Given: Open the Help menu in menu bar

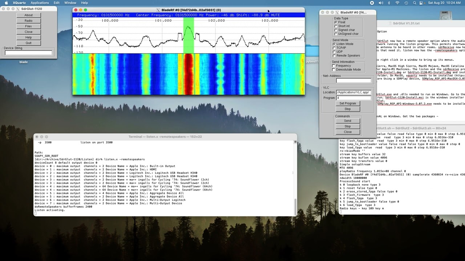Looking at the screenshot, I should point(84,3).
